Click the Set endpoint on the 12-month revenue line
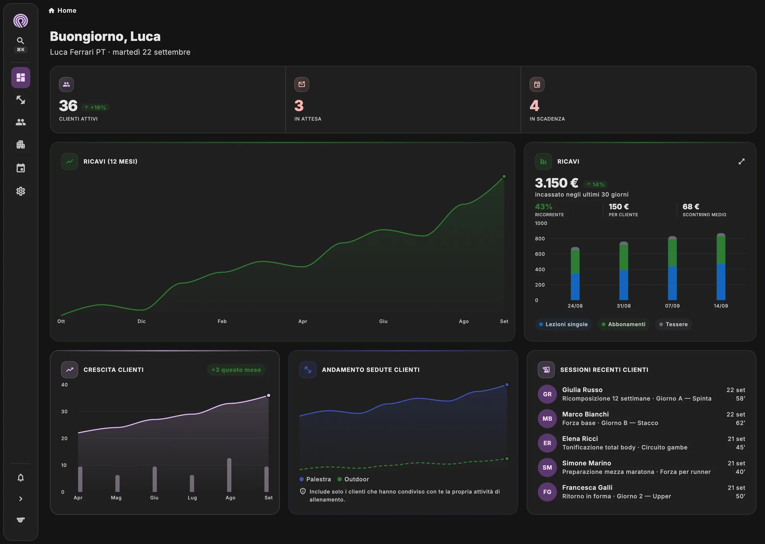The height and width of the screenshot is (544, 765). (x=504, y=176)
